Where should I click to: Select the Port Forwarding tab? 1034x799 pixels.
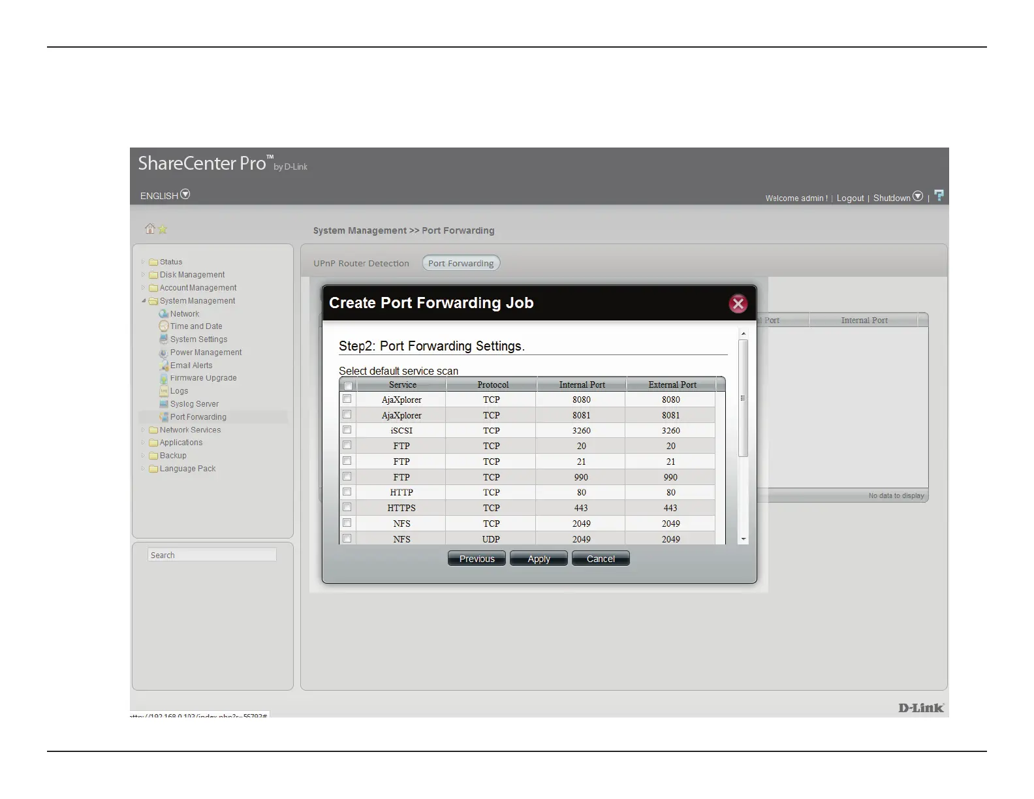coord(461,264)
